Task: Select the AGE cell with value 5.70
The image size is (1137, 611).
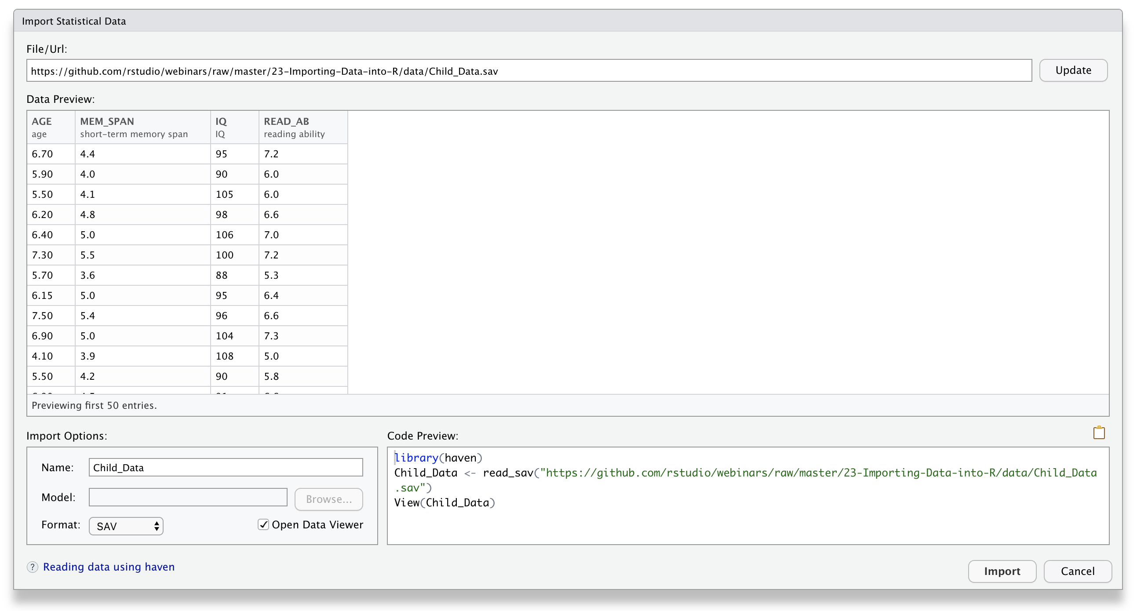Action: (51, 276)
